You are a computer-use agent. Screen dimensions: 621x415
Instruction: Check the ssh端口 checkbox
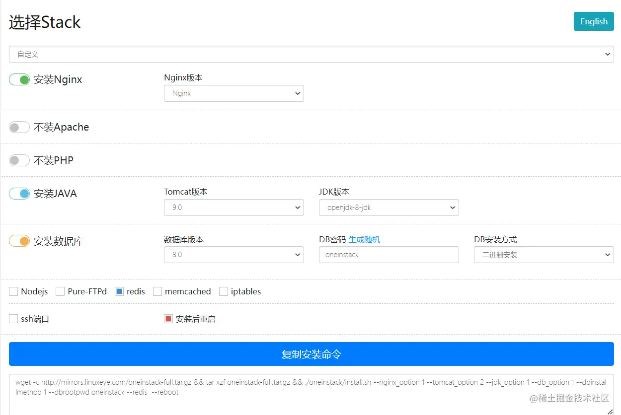[13, 319]
